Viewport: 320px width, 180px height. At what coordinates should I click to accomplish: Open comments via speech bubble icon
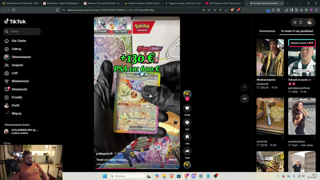point(187,122)
